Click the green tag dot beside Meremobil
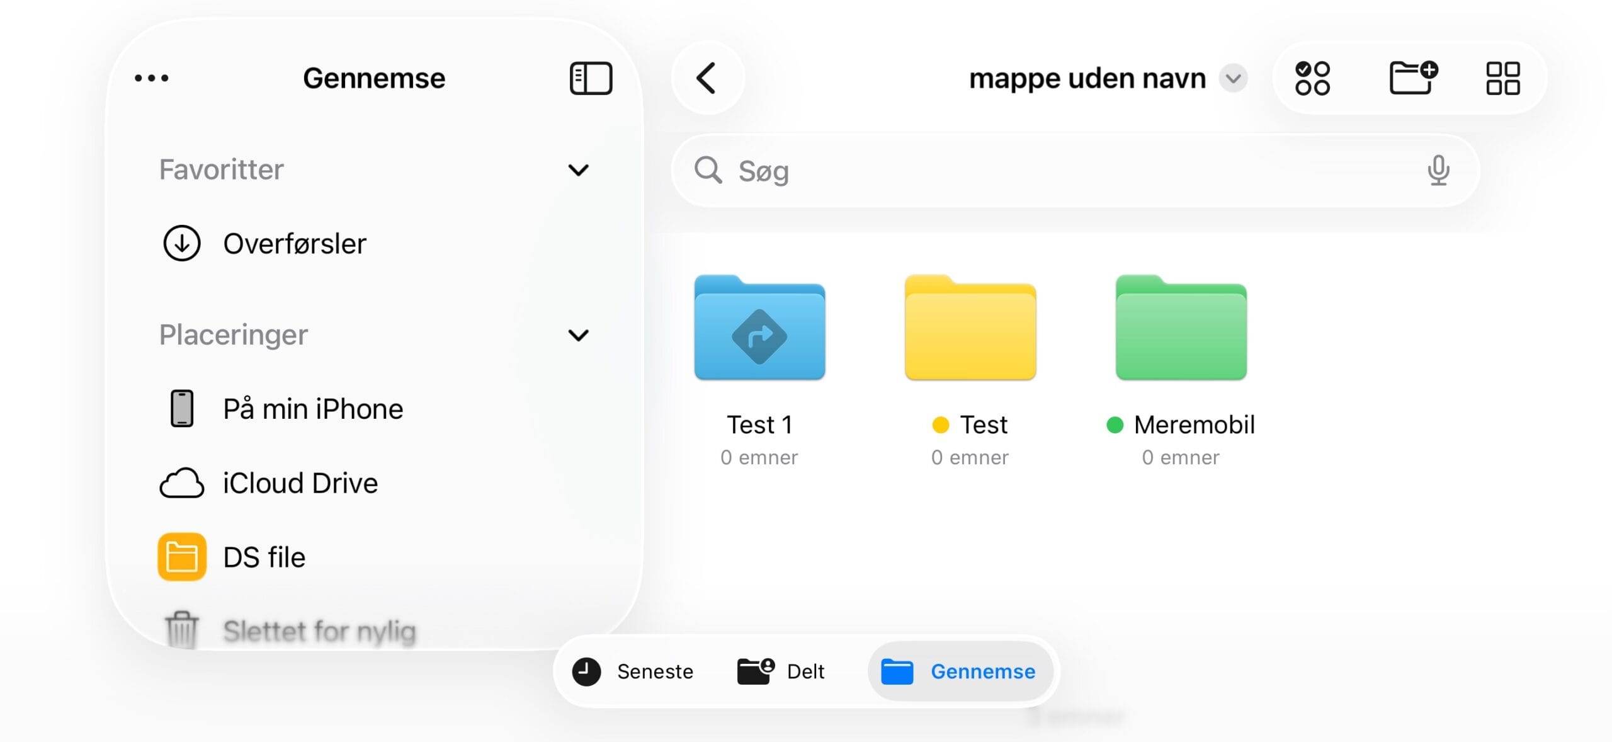This screenshot has width=1612, height=742. point(1115,425)
